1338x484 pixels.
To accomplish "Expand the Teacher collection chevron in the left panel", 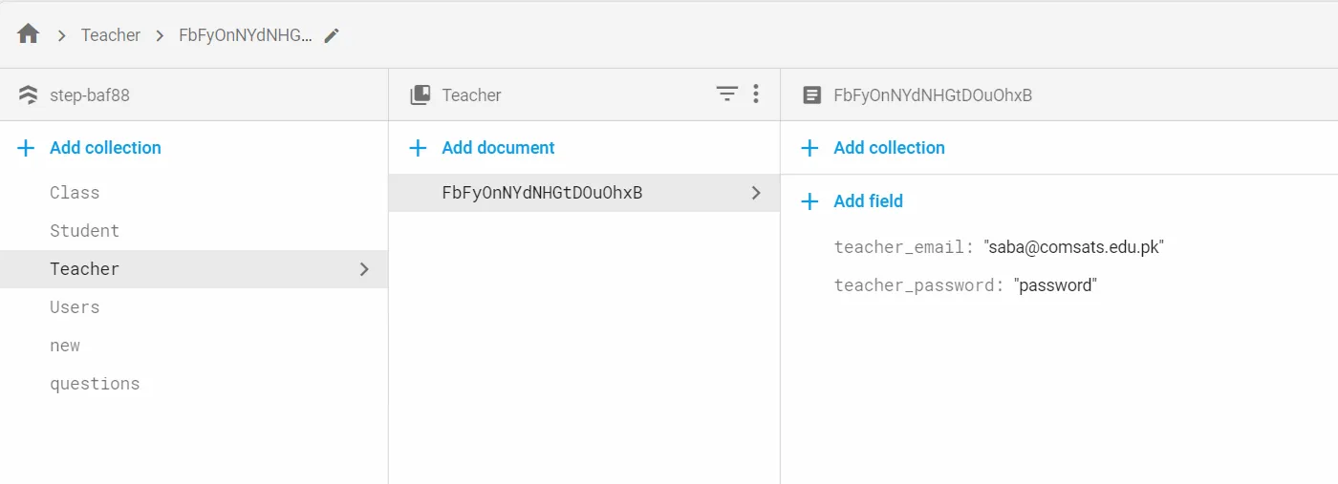I will pyautogui.click(x=363, y=269).
